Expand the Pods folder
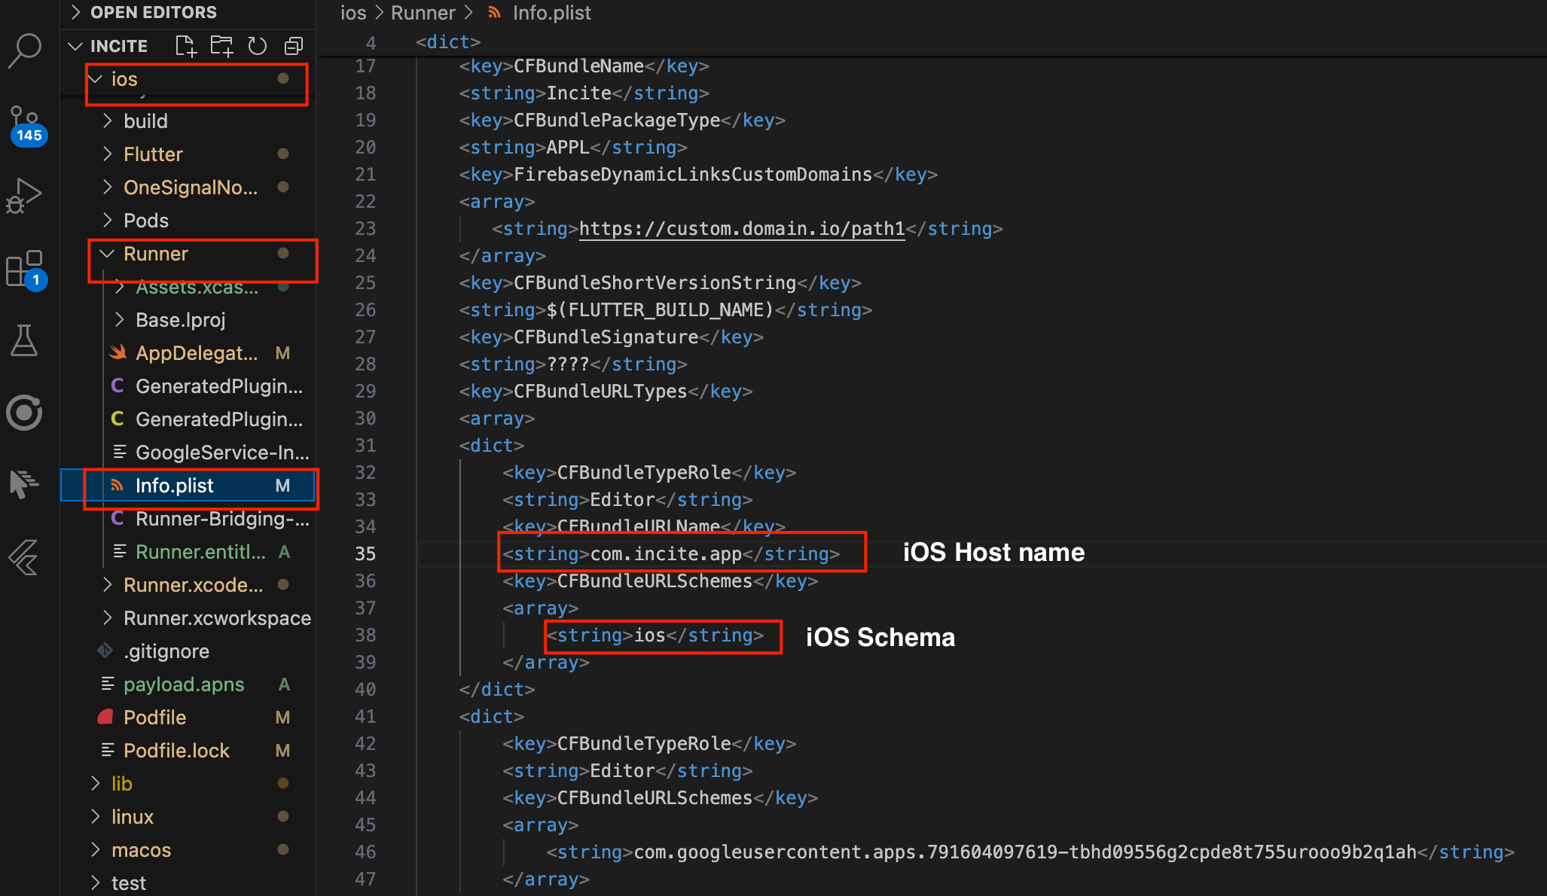The width and height of the screenshot is (1547, 896). [x=145, y=221]
